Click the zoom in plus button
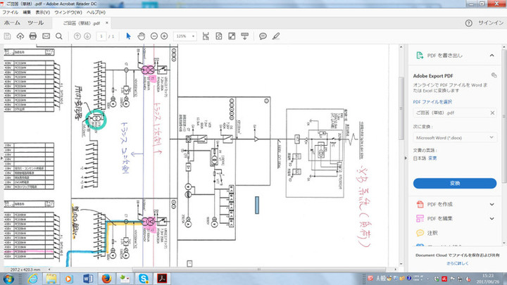507x285 pixels. coord(164,36)
